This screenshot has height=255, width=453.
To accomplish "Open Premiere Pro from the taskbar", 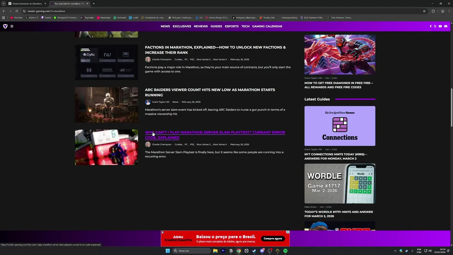I will pyautogui.click(x=223, y=251).
